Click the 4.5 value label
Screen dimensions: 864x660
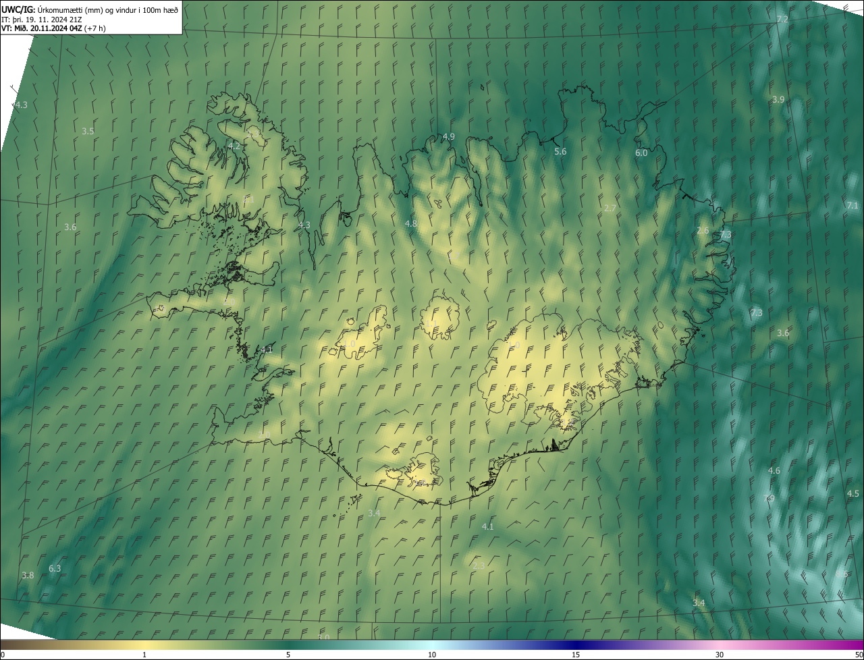[x=853, y=494]
